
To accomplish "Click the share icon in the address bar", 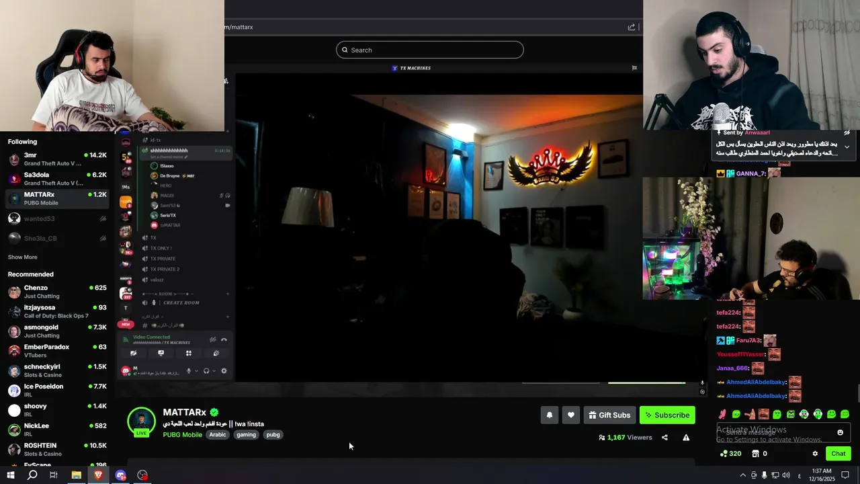I will tap(632, 27).
